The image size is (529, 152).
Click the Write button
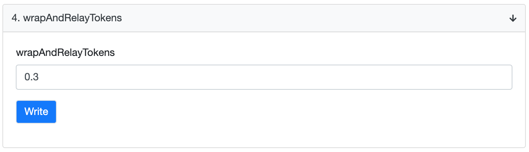(36, 112)
